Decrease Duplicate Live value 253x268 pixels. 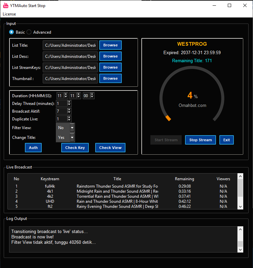(x=69, y=120)
